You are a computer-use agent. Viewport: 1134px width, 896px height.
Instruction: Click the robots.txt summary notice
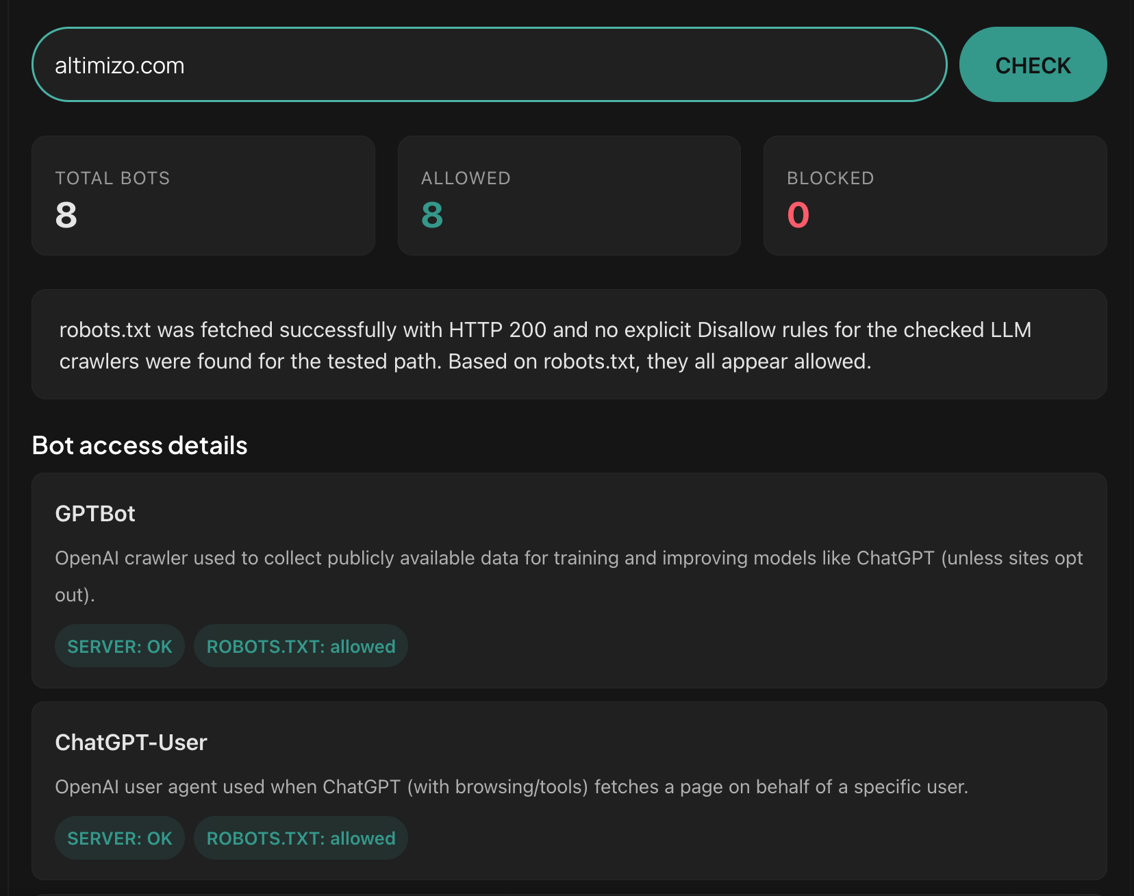pos(567,345)
